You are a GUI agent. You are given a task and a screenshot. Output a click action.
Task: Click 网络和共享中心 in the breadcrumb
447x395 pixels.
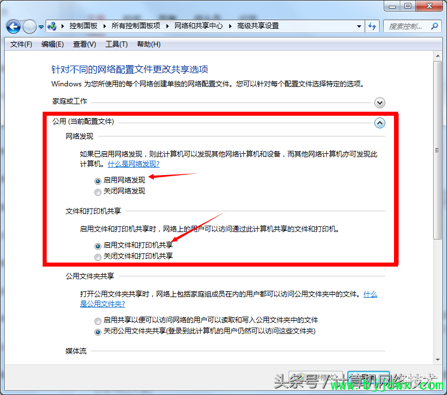click(x=198, y=26)
